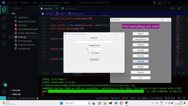Close the terminal panel

pyautogui.click(x=184, y=73)
